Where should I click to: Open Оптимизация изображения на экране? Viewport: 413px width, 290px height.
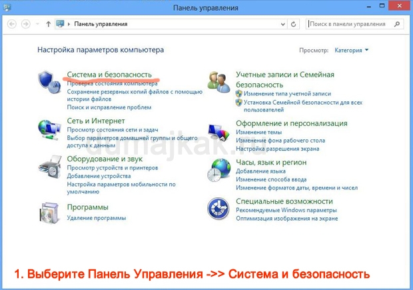[x=287, y=218]
